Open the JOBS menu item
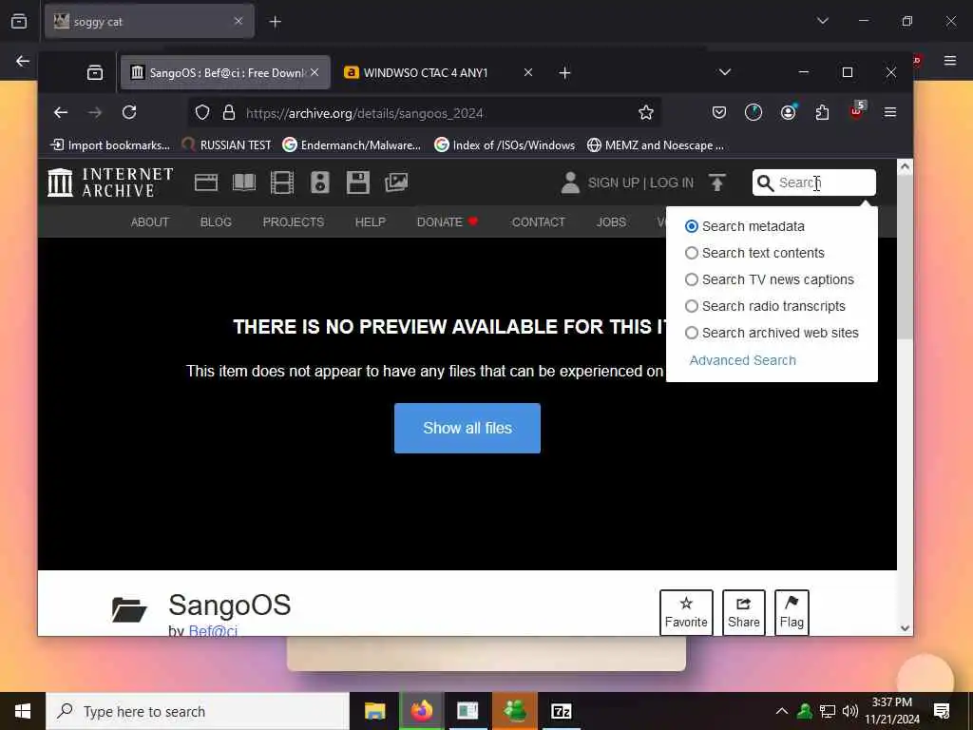 tap(611, 222)
